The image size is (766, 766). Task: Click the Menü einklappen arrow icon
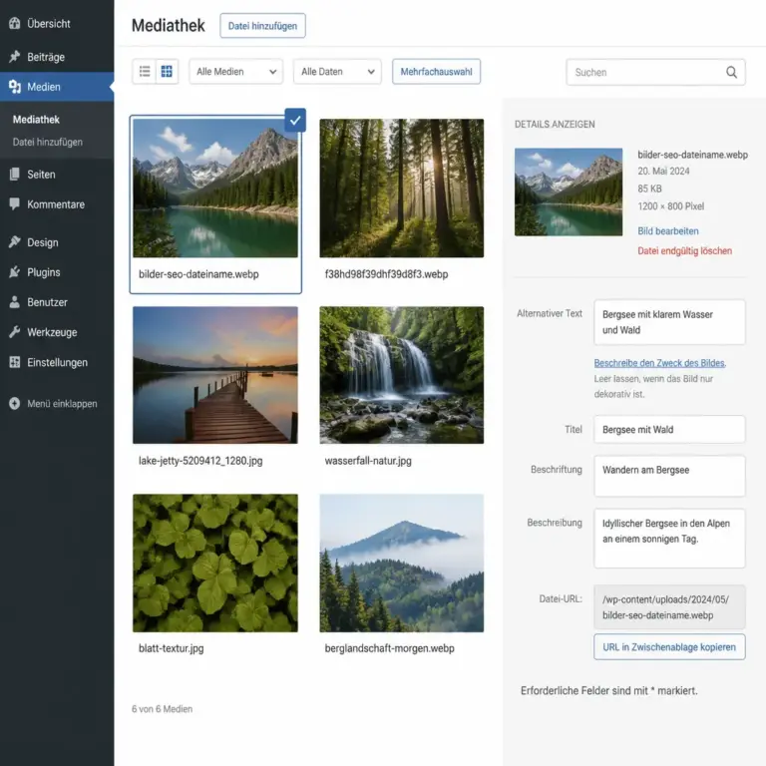pyautogui.click(x=15, y=404)
